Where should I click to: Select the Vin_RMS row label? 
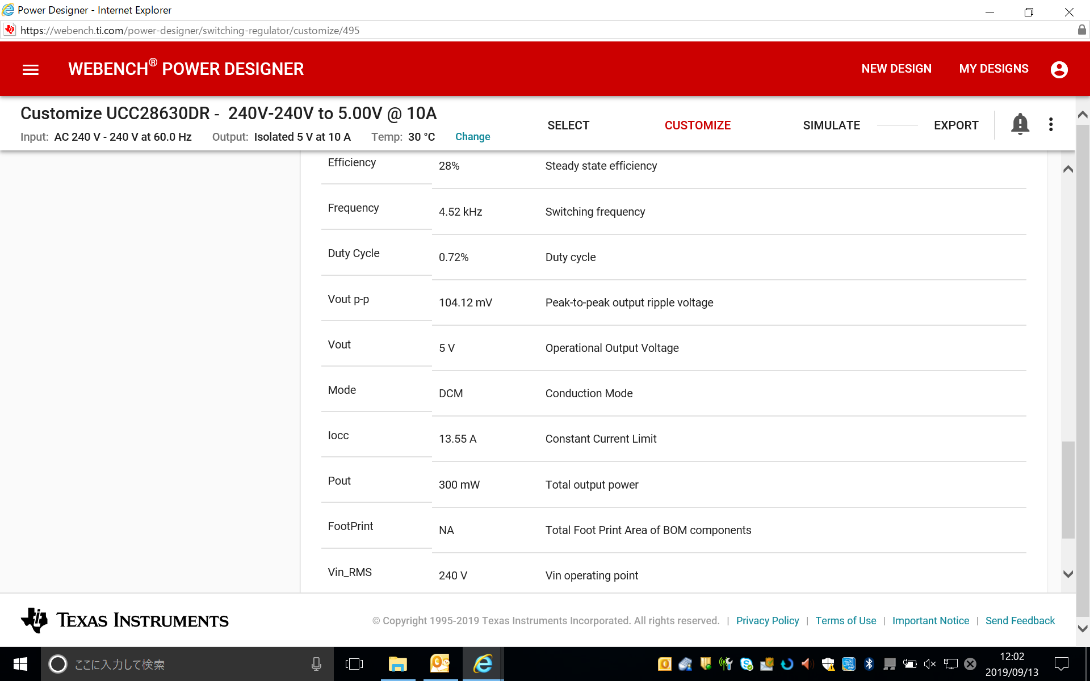tap(350, 573)
